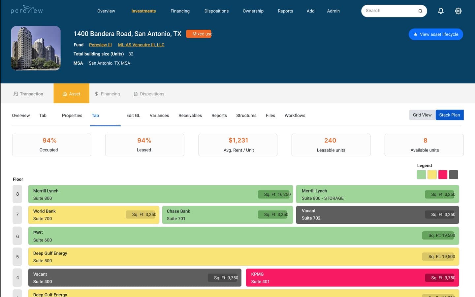The width and height of the screenshot is (475, 297).
Task: Select the KPMG Suite 401 block
Action: click(352, 278)
